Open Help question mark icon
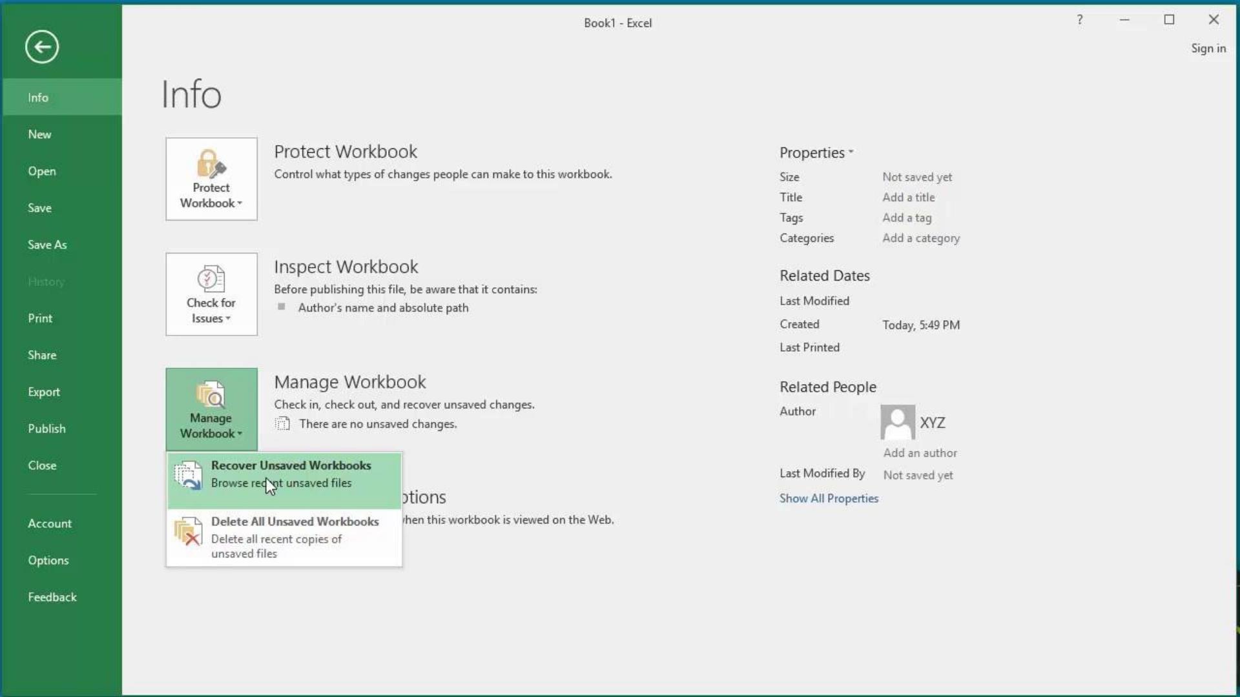This screenshot has height=697, width=1240. [1080, 20]
